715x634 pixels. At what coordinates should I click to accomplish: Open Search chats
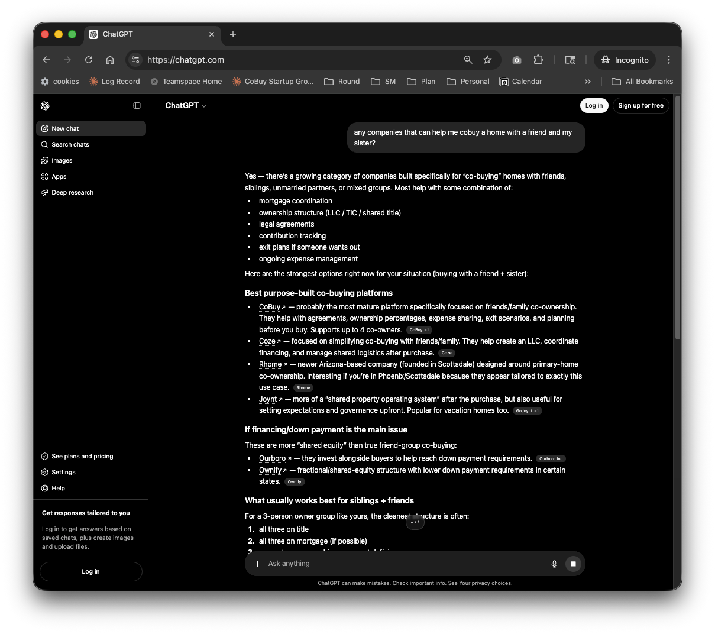[91, 144]
